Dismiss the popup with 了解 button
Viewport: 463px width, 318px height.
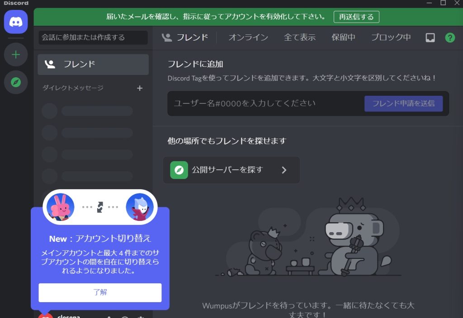click(x=100, y=292)
